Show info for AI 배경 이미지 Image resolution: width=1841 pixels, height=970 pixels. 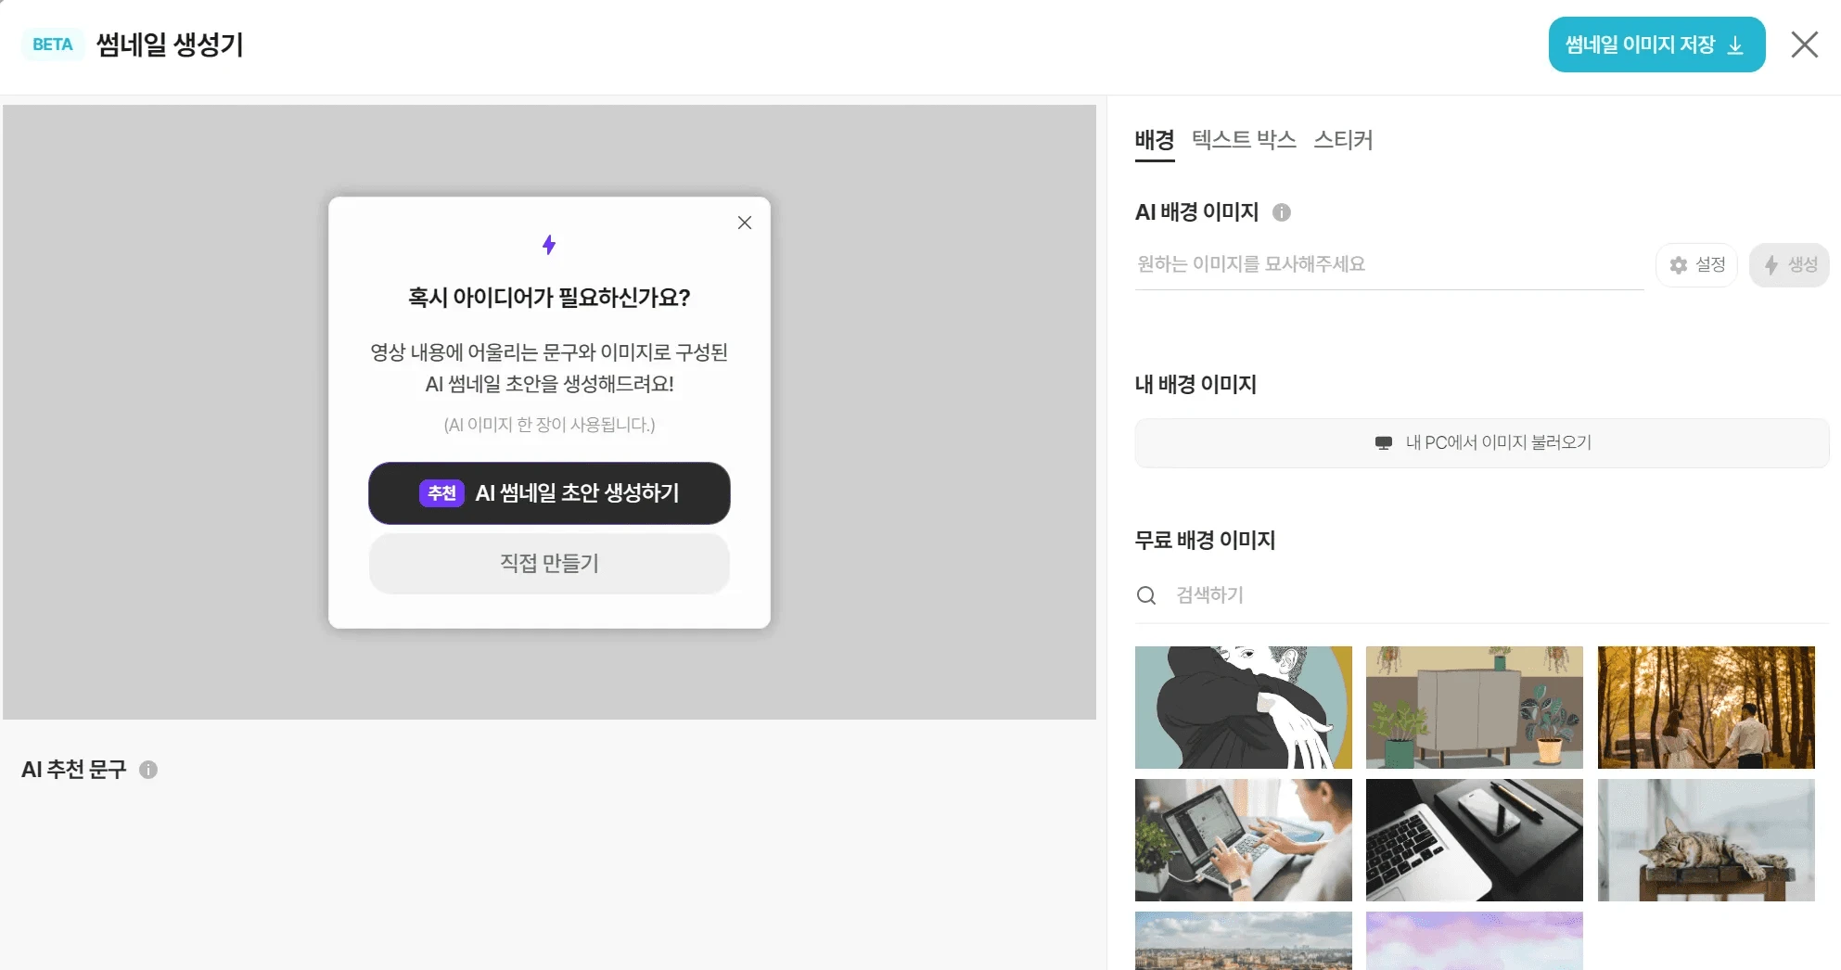(x=1282, y=212)
